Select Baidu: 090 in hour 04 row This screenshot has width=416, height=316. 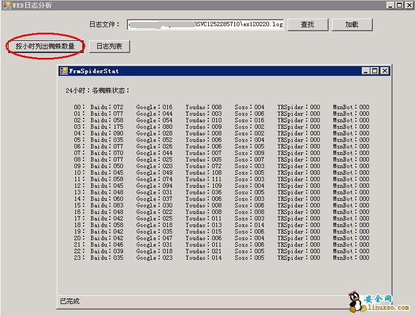point(107,133)
